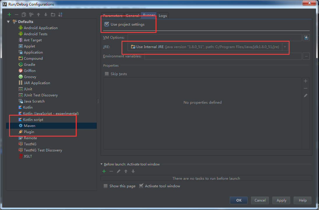
Task: Open Environment variables browse button
Action: click(306, 56)
